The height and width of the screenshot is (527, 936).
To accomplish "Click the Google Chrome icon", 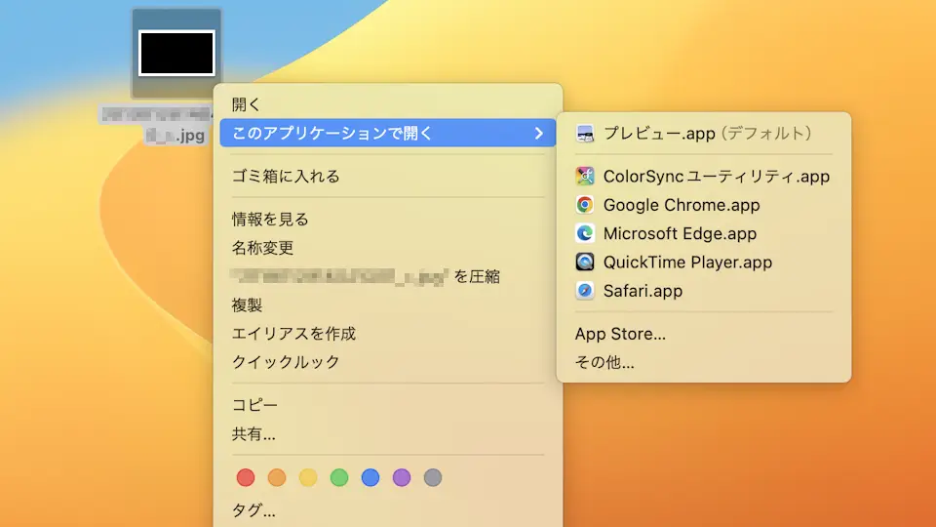I will click(x=585, y=205).
